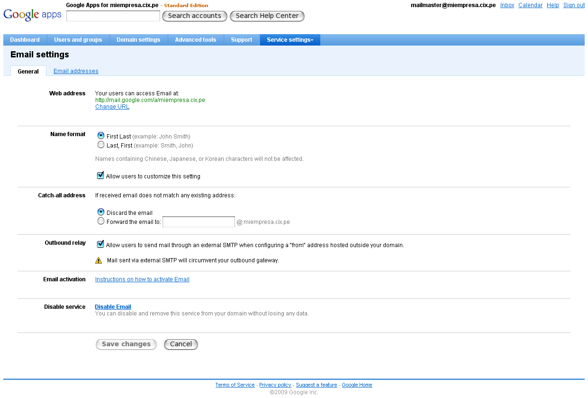Click the Catch-all address label

tap(62, 195)
